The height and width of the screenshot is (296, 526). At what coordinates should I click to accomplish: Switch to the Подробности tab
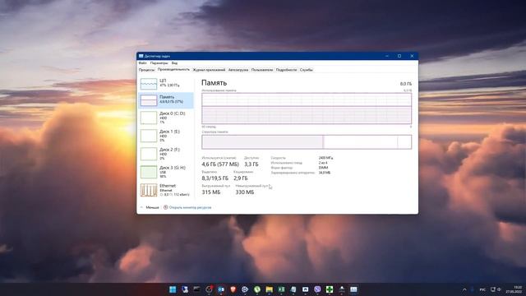287,70
